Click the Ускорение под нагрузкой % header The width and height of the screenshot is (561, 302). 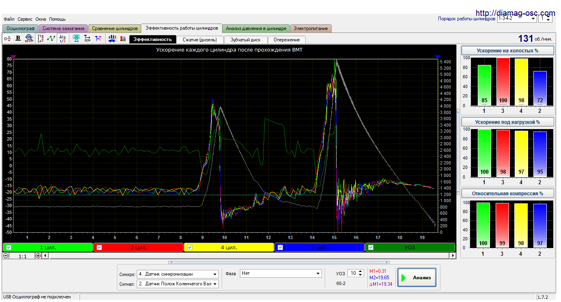pos(507,122)
